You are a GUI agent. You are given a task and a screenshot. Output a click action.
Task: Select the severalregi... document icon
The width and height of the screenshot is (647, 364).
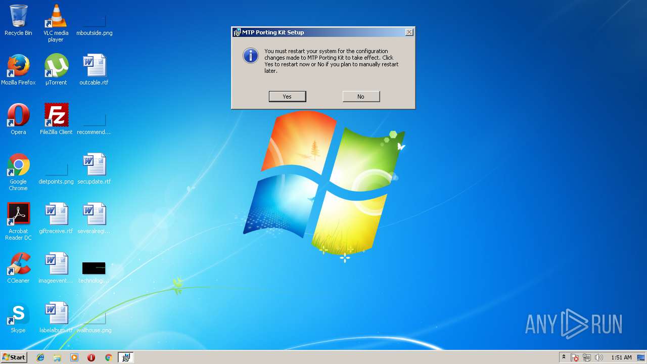tap(94, 218)
